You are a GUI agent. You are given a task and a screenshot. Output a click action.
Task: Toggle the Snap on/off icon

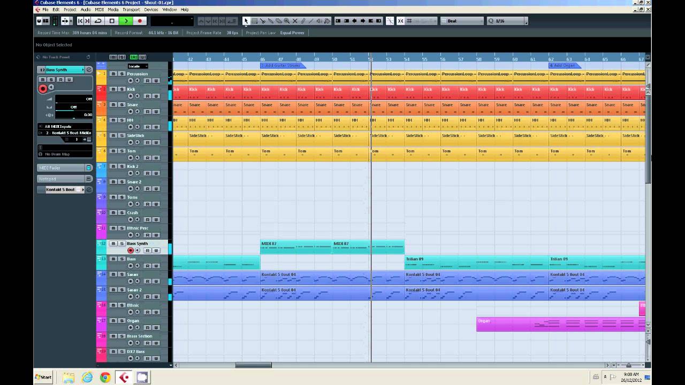point(400,21)
